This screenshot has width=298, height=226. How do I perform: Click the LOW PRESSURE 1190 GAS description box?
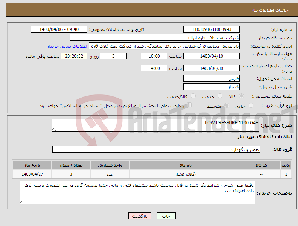pyautogui.click(x=156, y=125)
